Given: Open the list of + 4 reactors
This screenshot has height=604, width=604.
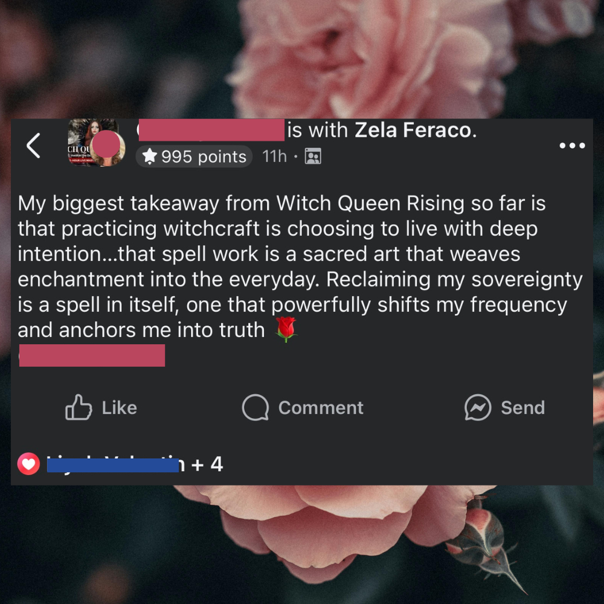Looking at the screenshot, I should (x=207, y=464).
